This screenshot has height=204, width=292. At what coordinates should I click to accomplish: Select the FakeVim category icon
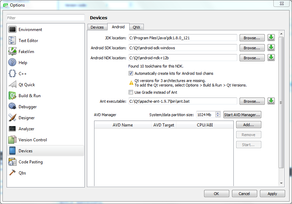tap(12, 52)
